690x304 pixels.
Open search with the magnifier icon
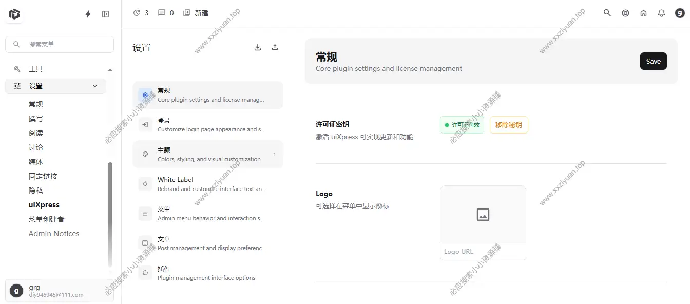pyautogui.click(x=607, y=13)
